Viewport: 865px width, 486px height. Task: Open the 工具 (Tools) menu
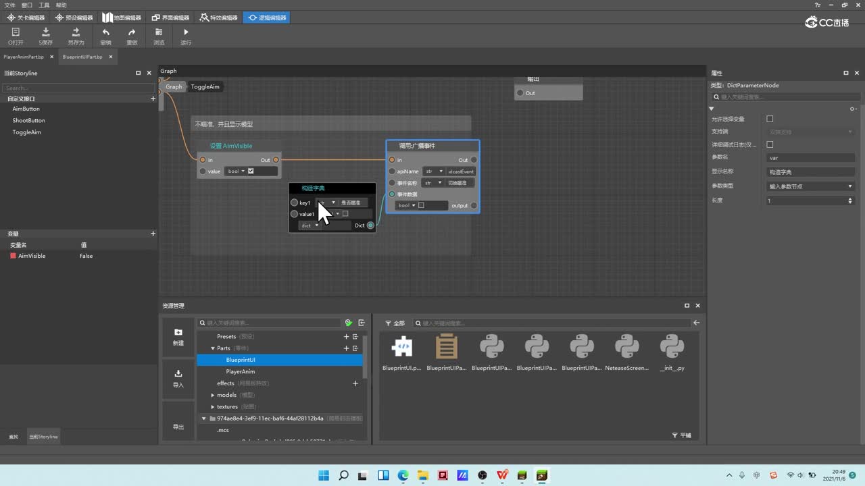click(44, 5)
